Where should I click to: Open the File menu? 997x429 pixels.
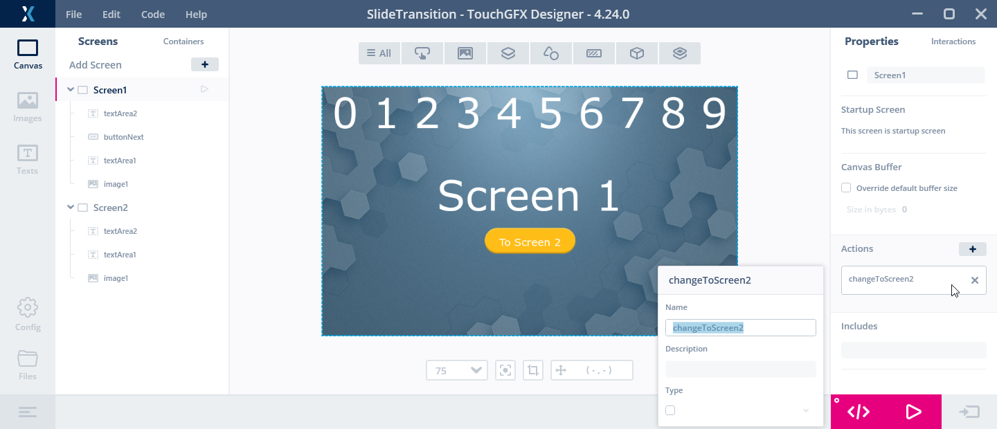pyautogui.click(x=73, y=15)
